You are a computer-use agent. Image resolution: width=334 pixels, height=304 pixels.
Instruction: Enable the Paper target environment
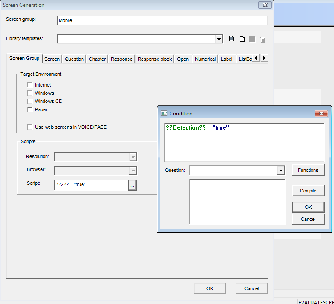tap(30, 109)
